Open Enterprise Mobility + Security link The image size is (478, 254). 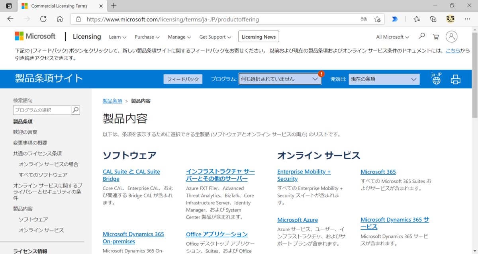[x=304, y=175]
